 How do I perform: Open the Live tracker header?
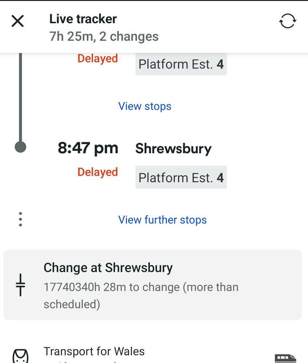click(x=83, y=19)
